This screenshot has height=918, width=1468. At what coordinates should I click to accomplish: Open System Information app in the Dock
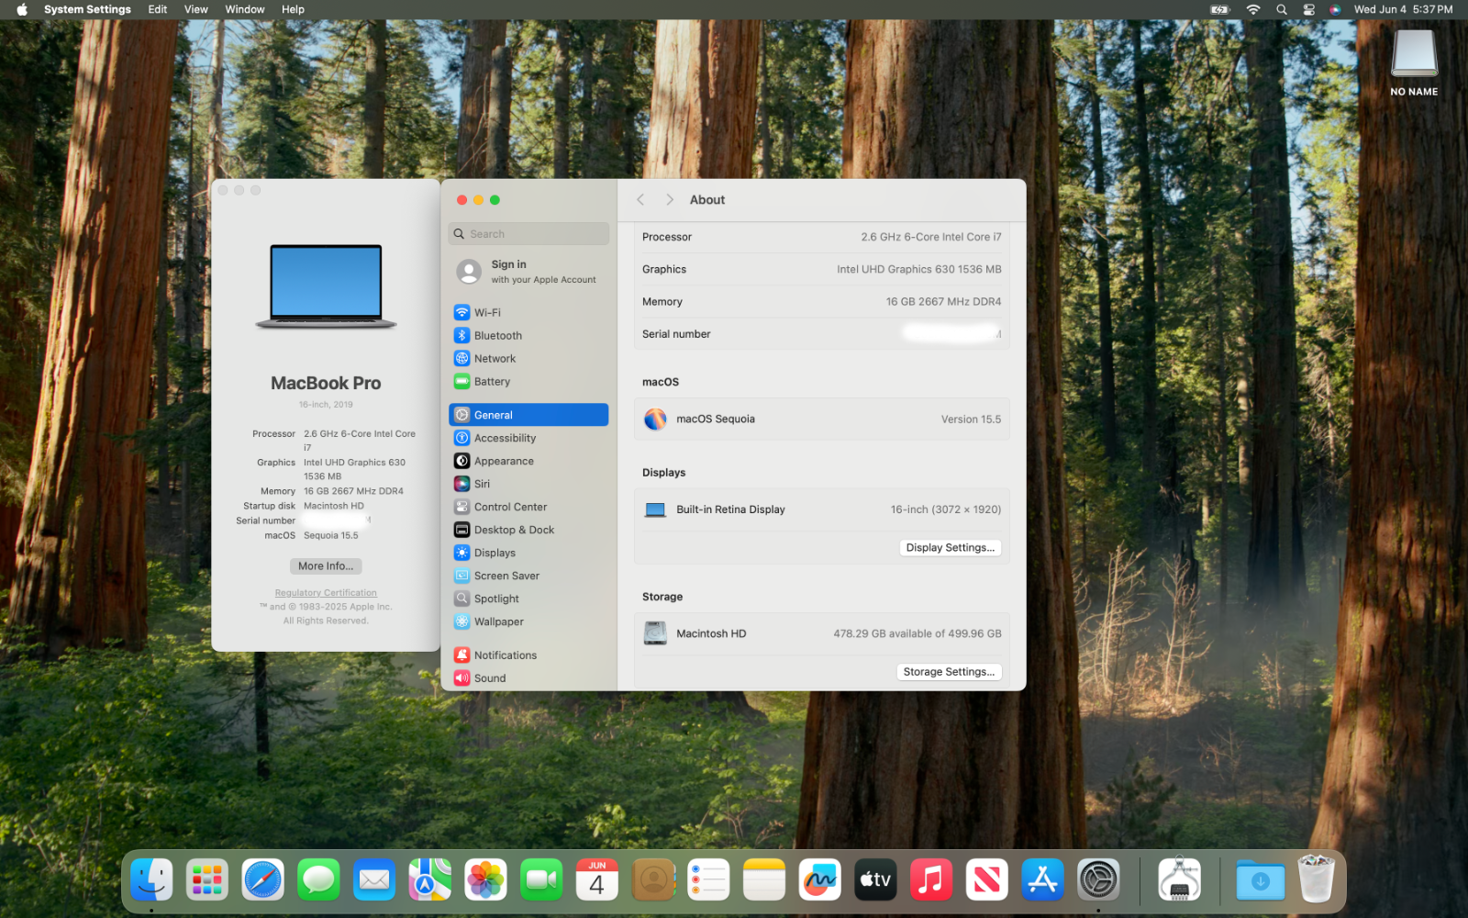pos(1180,880)
